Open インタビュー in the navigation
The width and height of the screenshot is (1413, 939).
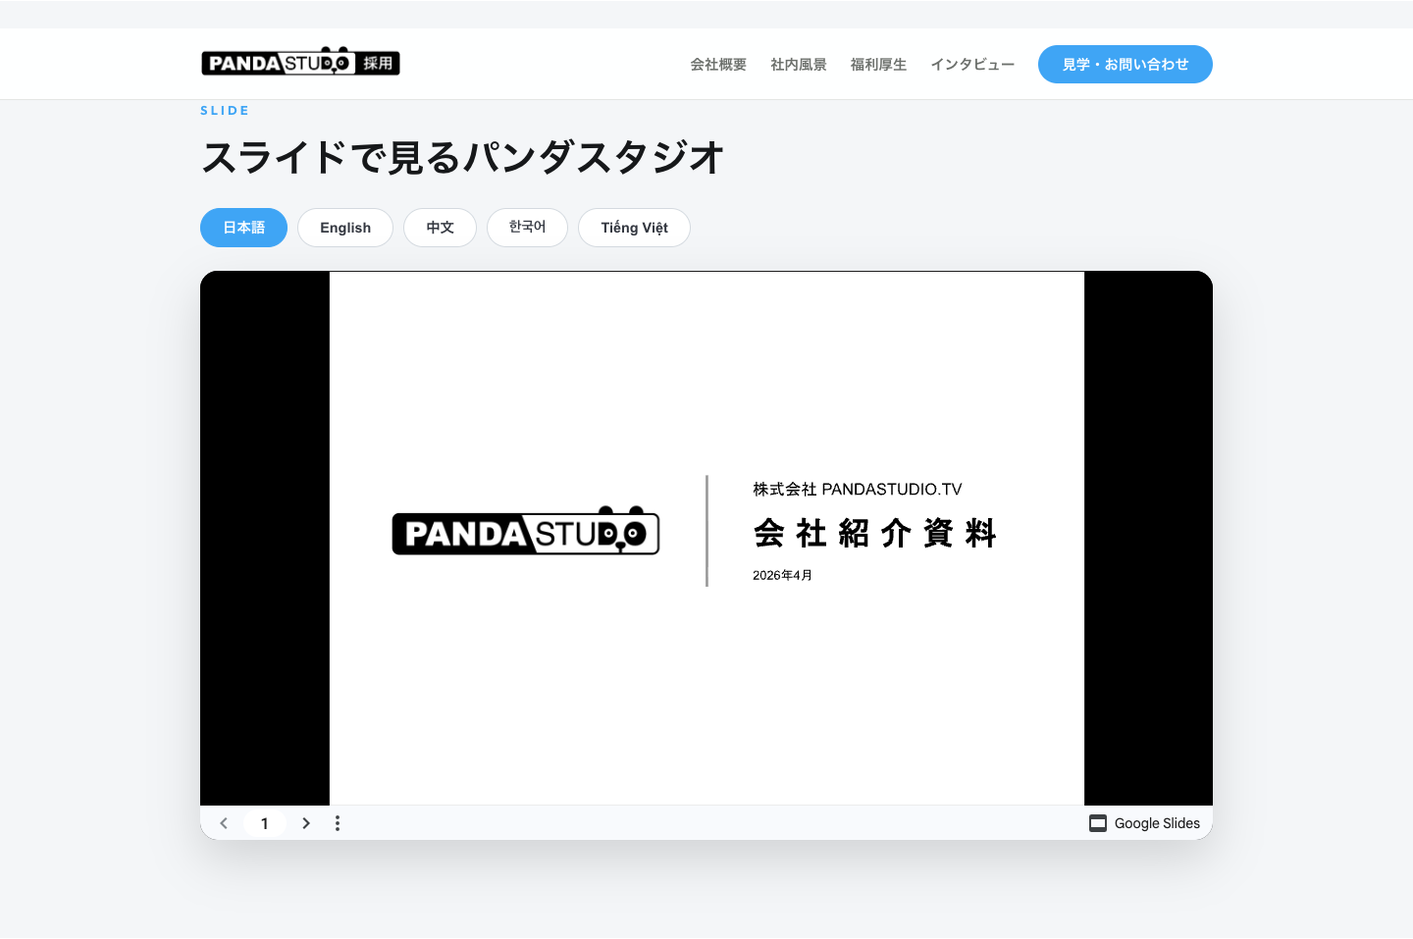coord(972,65)
